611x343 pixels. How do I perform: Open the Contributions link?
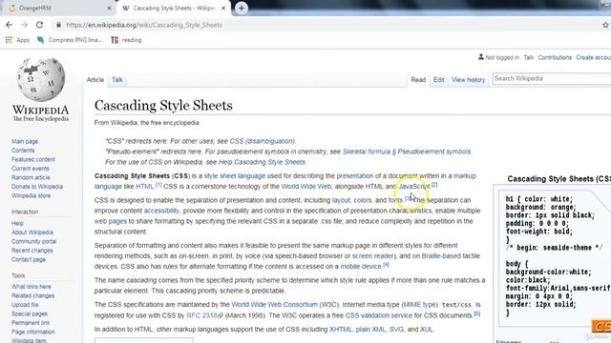(555, 57)
